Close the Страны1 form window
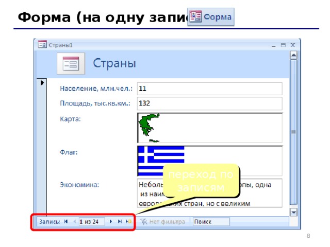Image resolution: width=330 pixels, height=247 pixels. coord(293,45)
